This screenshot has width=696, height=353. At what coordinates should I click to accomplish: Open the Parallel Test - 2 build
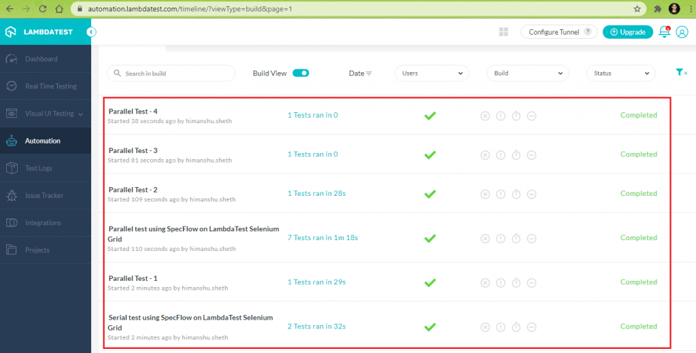133,190
